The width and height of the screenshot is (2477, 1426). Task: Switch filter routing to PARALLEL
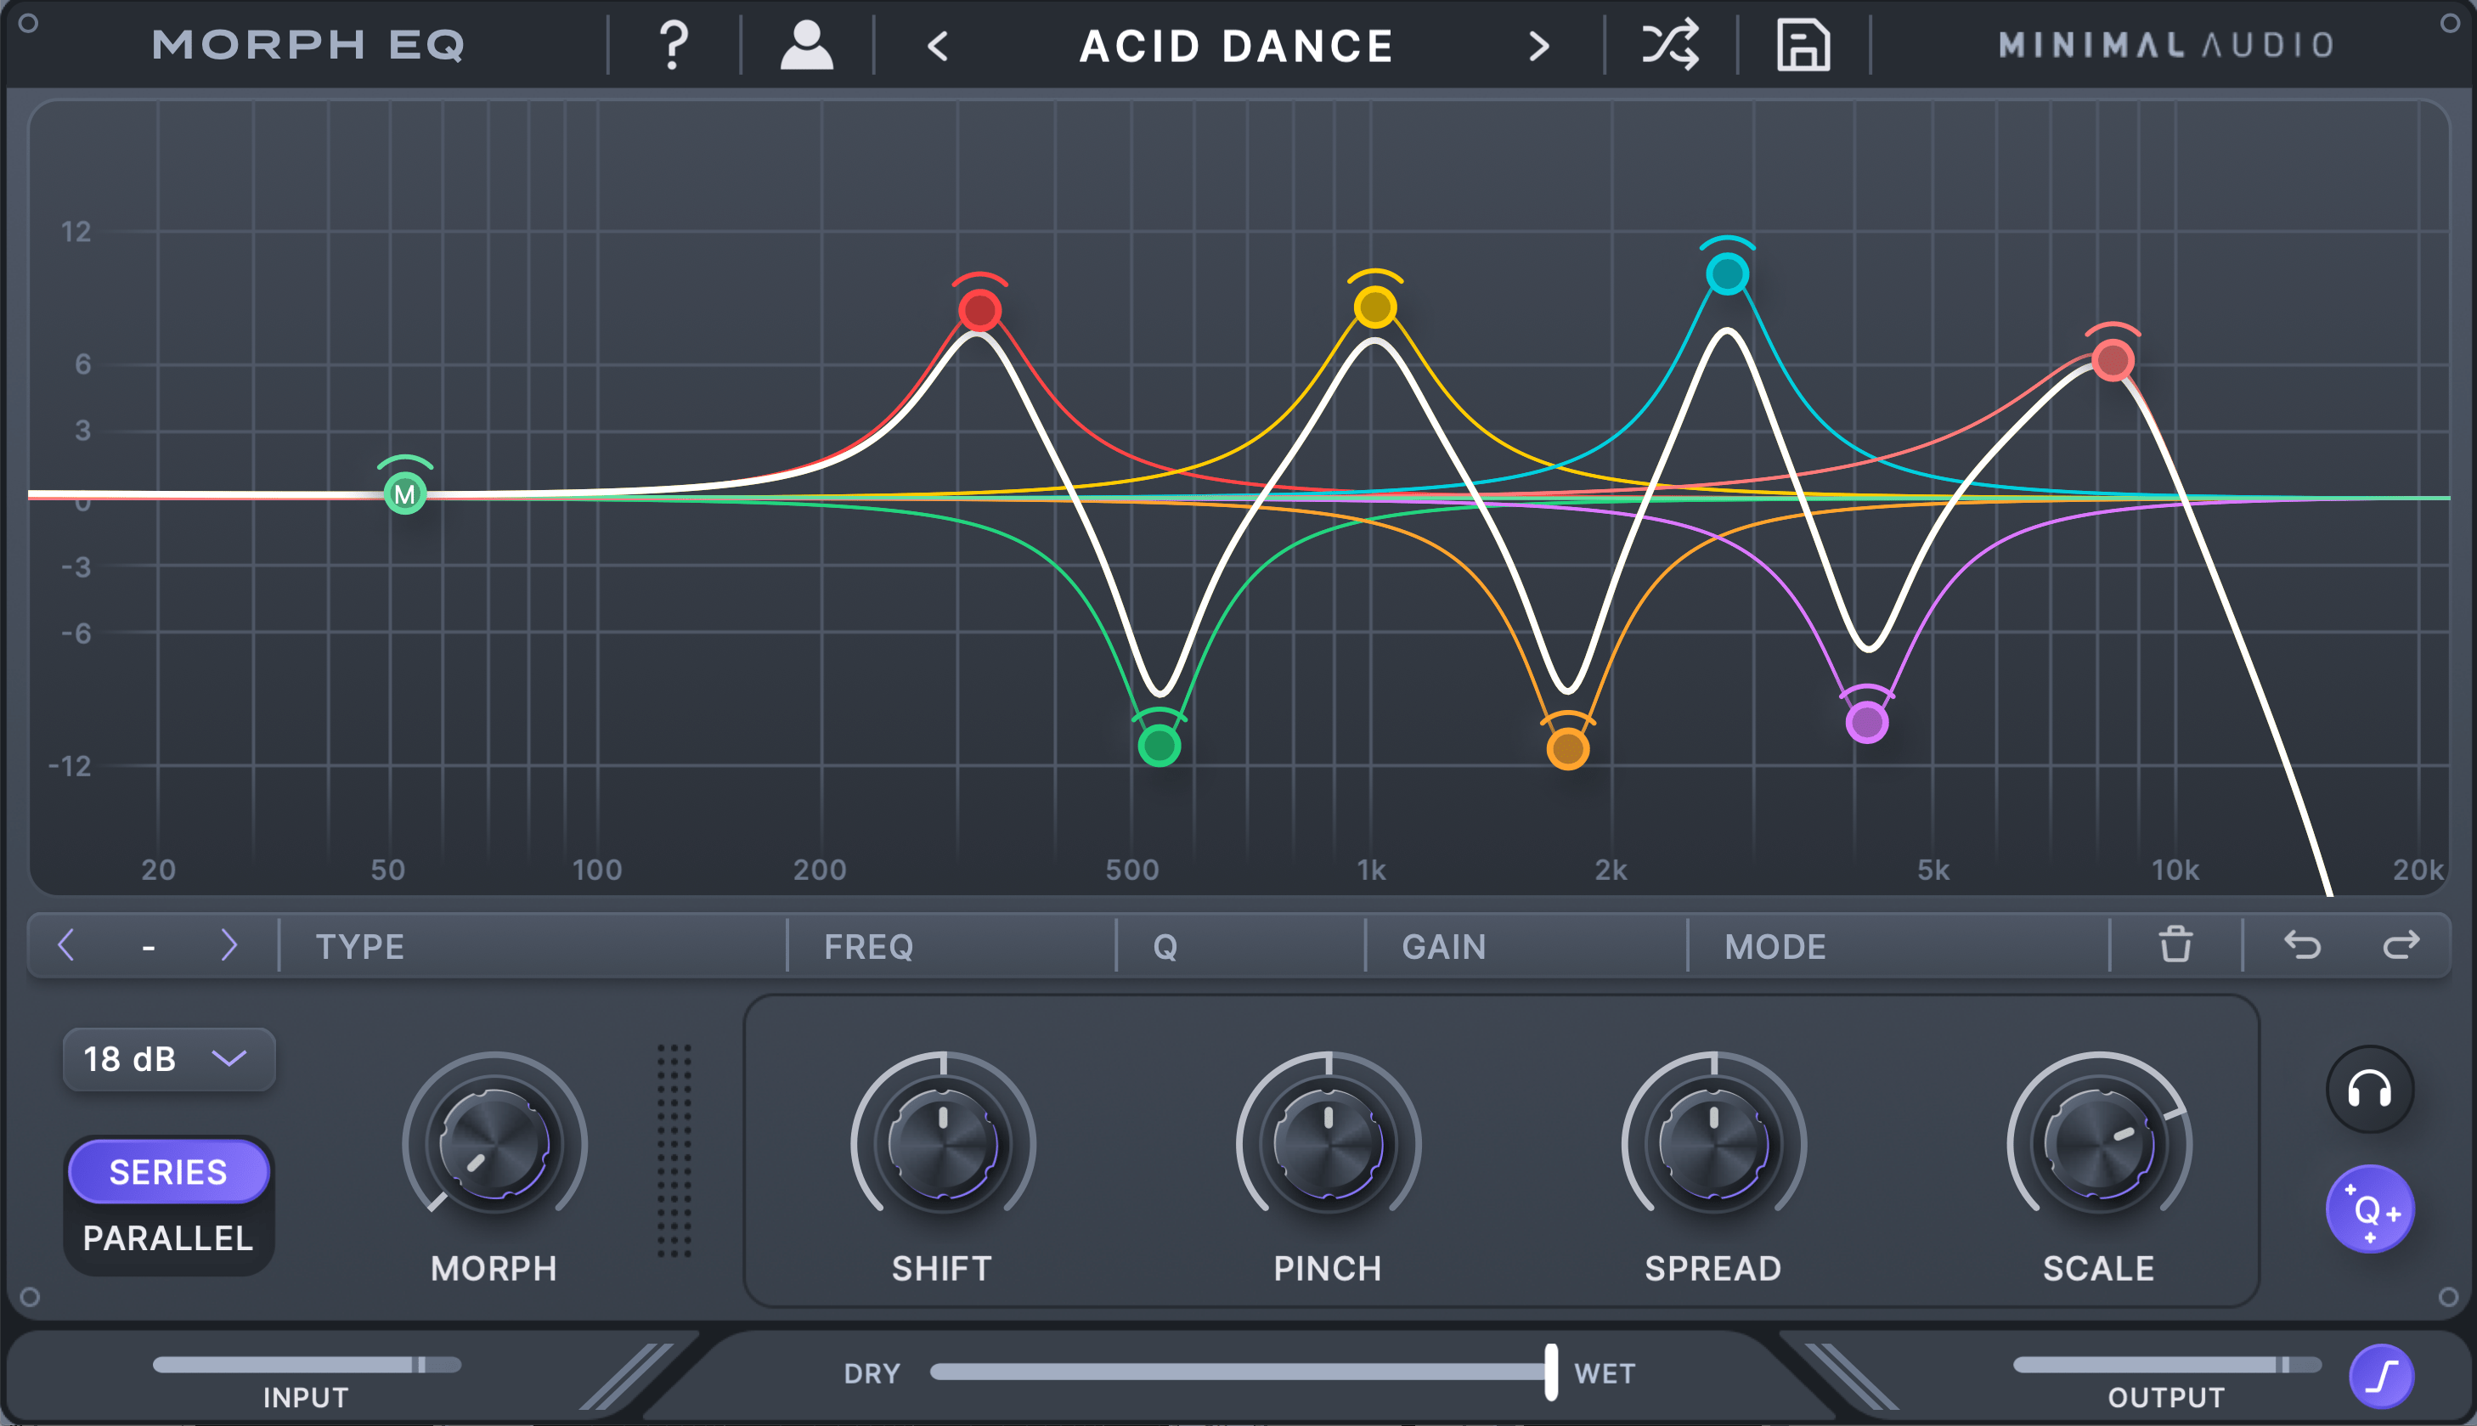[167, 1238]
